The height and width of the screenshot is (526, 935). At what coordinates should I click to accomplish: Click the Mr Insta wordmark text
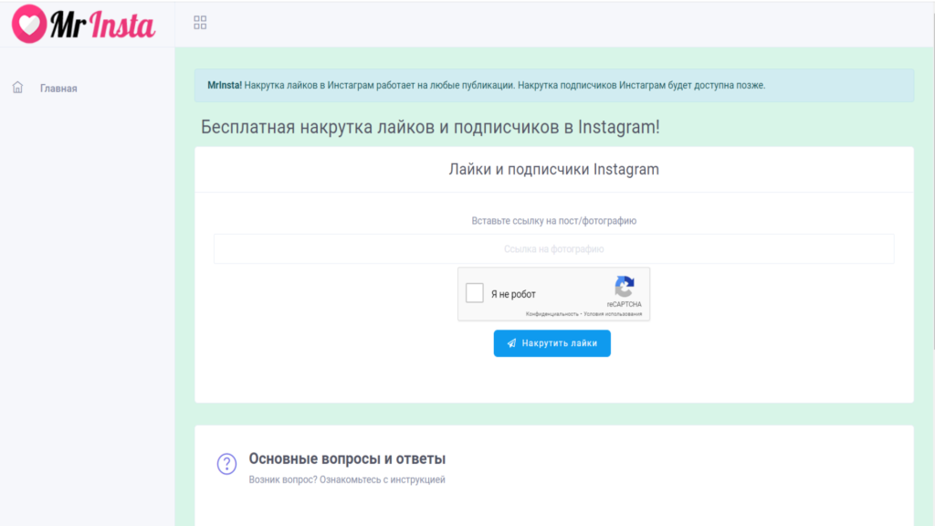point(102,25)
